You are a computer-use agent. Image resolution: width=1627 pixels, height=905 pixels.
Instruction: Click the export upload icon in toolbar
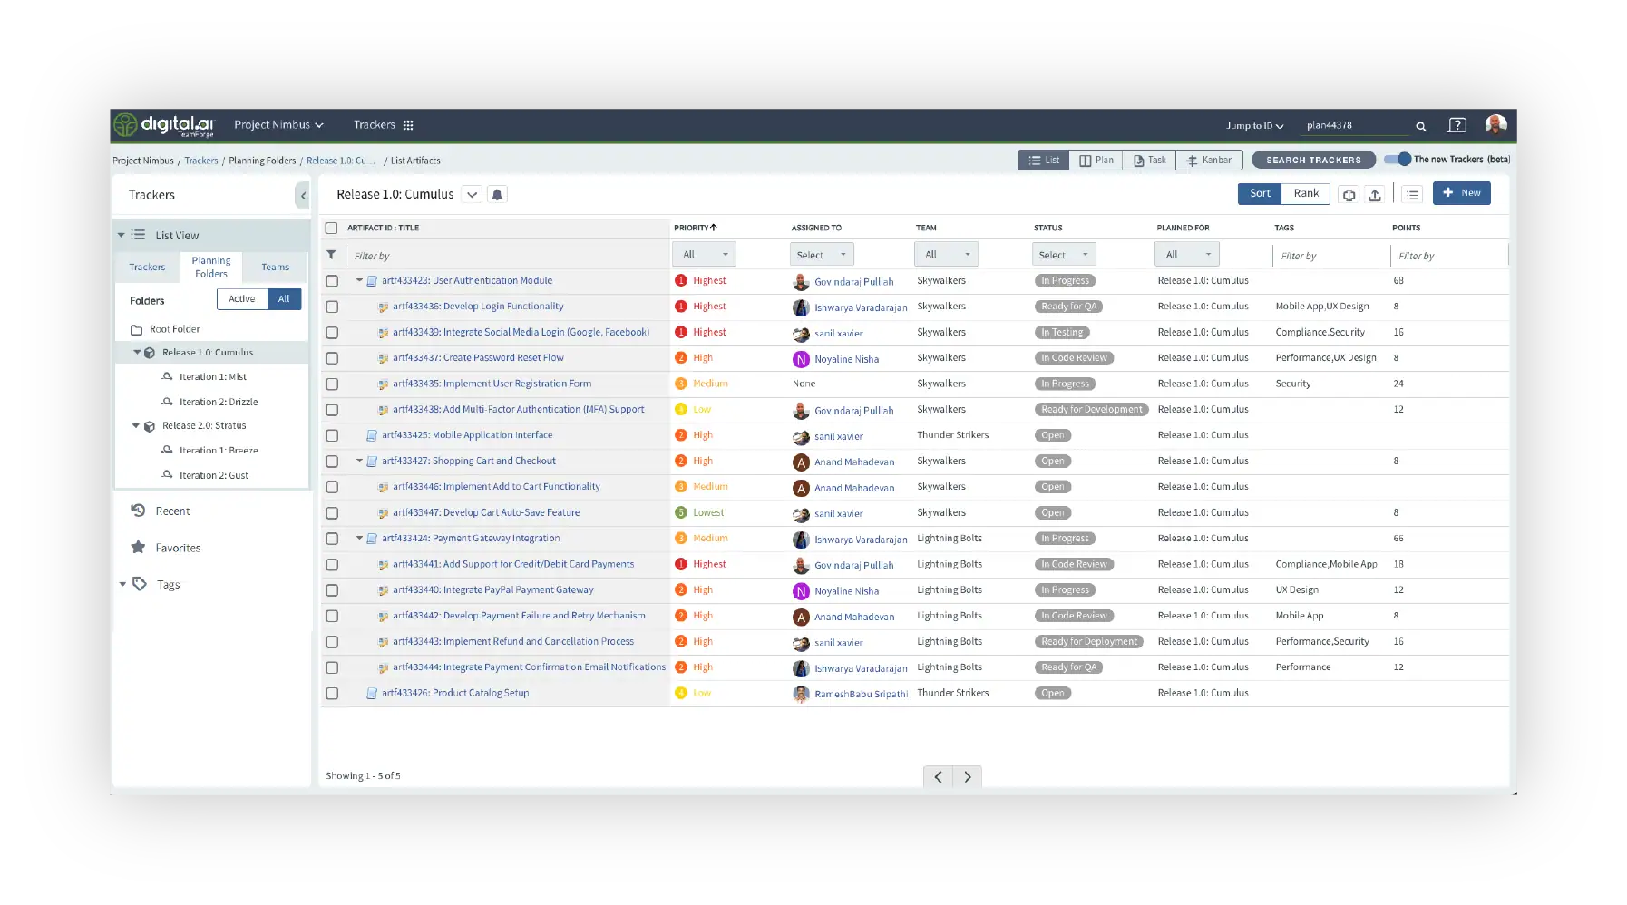[1375, 195]
